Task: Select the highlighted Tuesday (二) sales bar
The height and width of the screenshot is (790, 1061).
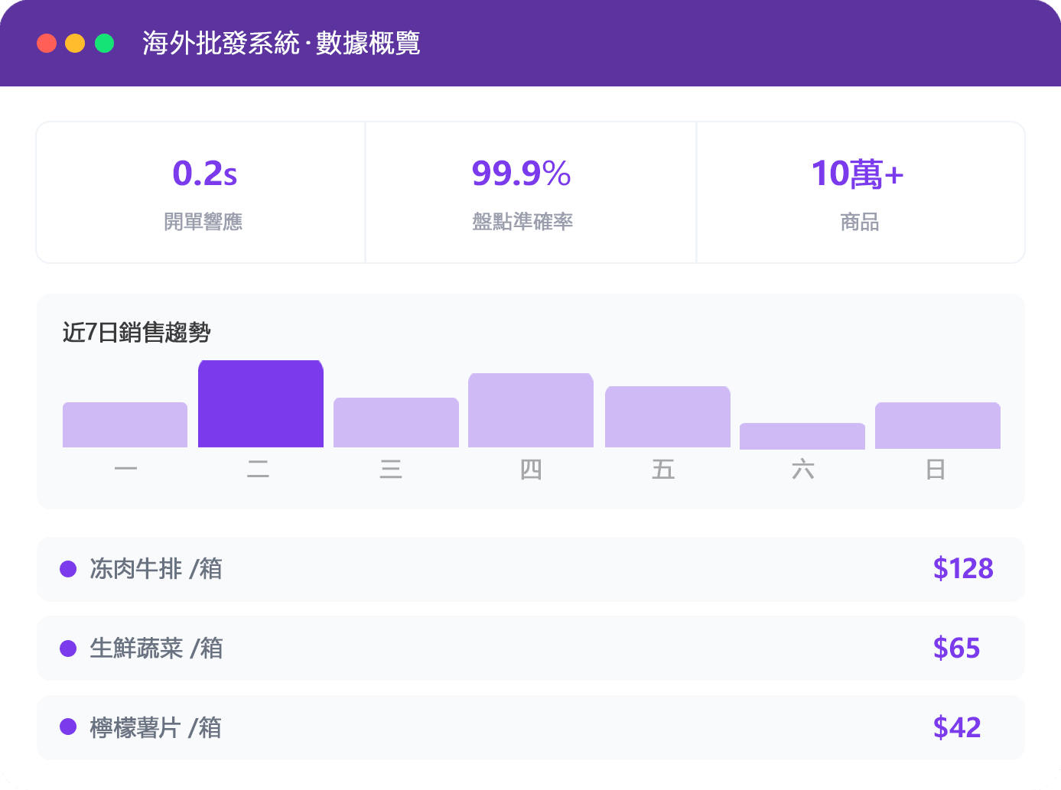Action: 261,404
